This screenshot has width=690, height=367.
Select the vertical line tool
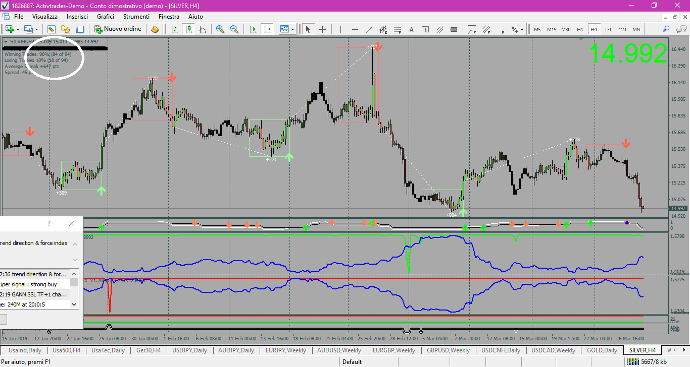tap(341, 29)
